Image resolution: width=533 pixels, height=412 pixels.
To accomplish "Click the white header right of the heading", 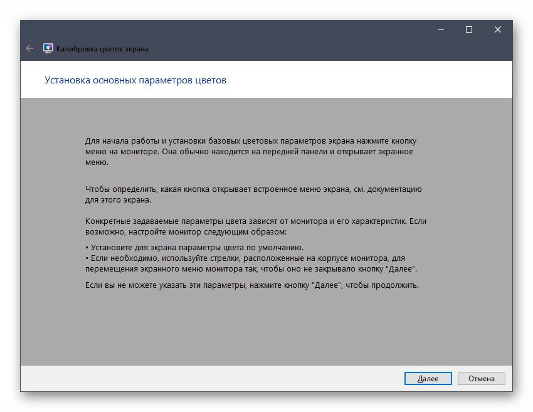I will point(376,80).
